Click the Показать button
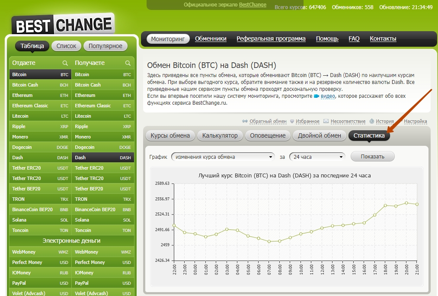438x296 pixels. click(372, 157)
